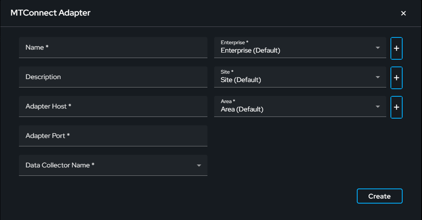Expand the Enterprise dropdown arrow

(x=378, y=48)
